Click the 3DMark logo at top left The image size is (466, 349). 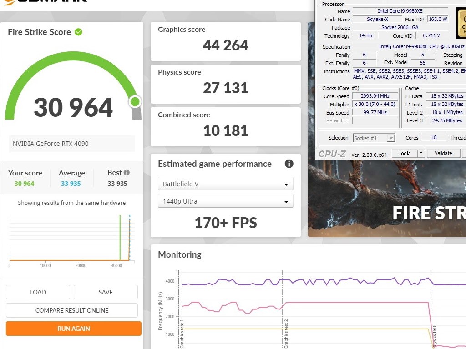point(45,1)
